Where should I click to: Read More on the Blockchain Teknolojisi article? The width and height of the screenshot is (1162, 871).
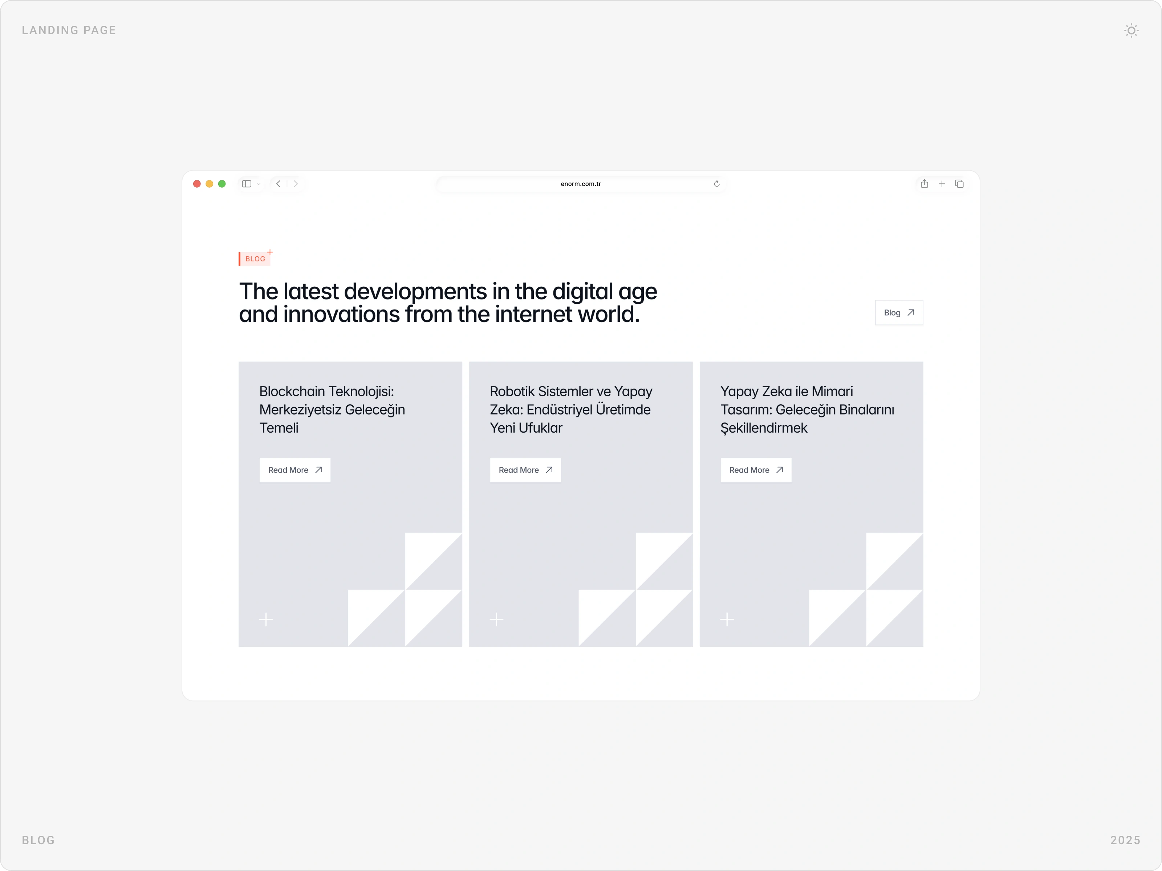coord(295,470)
